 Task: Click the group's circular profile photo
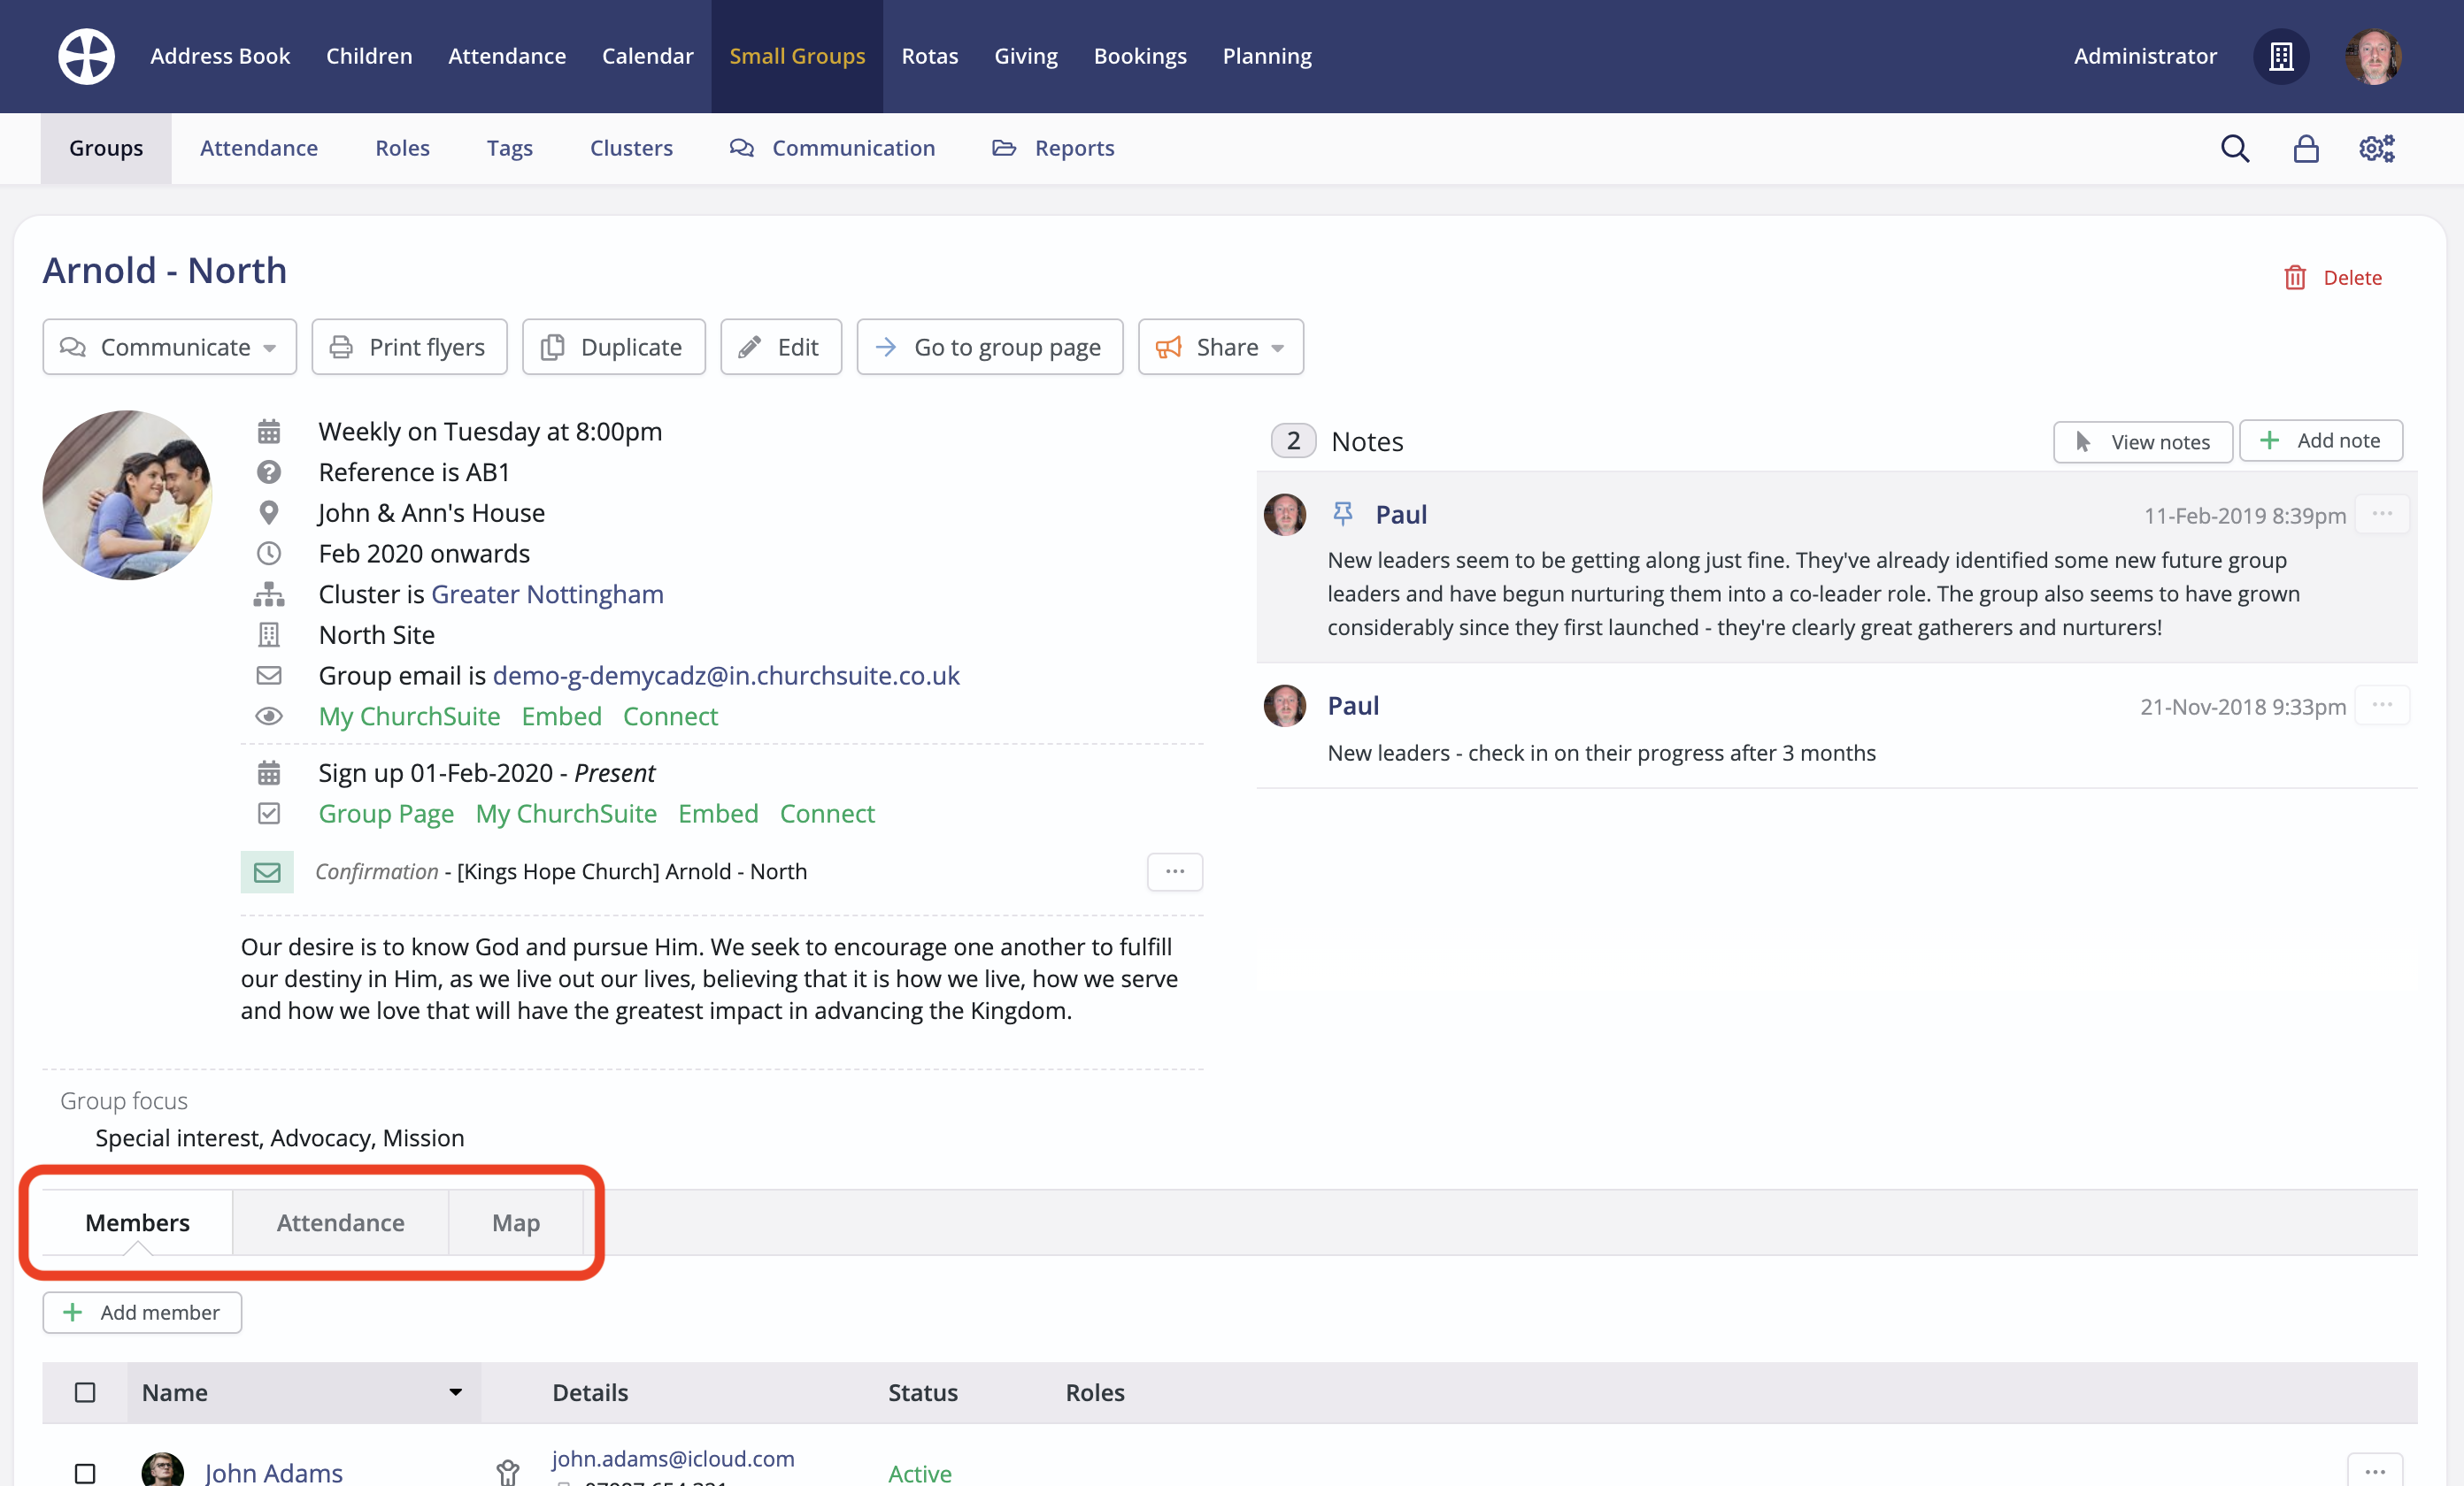pos(127,494)
